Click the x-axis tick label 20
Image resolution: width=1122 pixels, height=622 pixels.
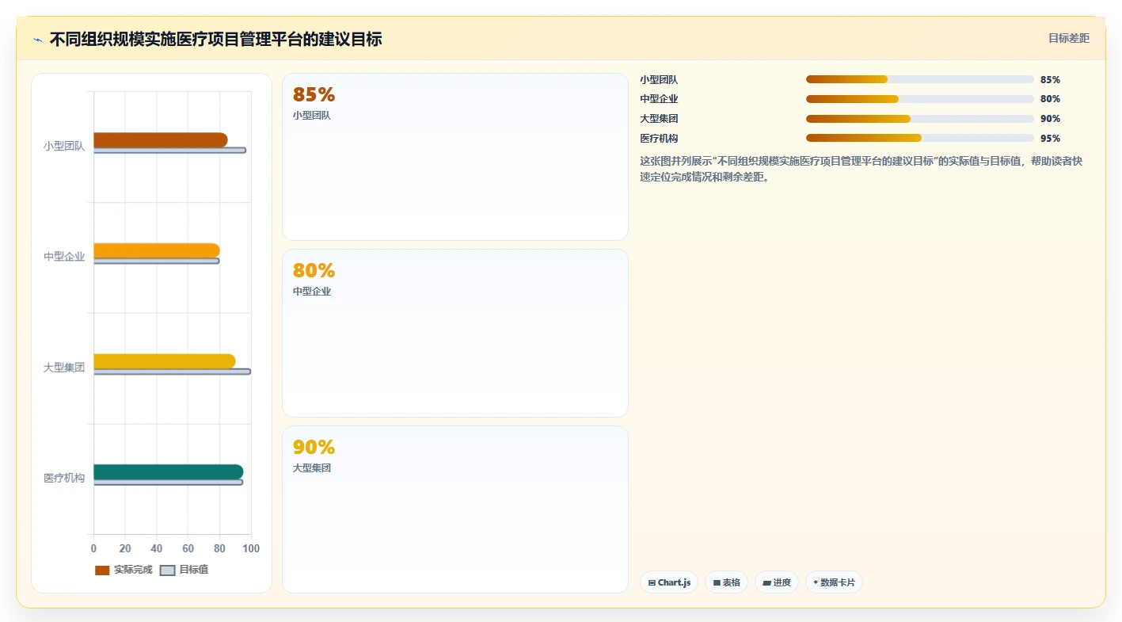[x=125, y=548]
